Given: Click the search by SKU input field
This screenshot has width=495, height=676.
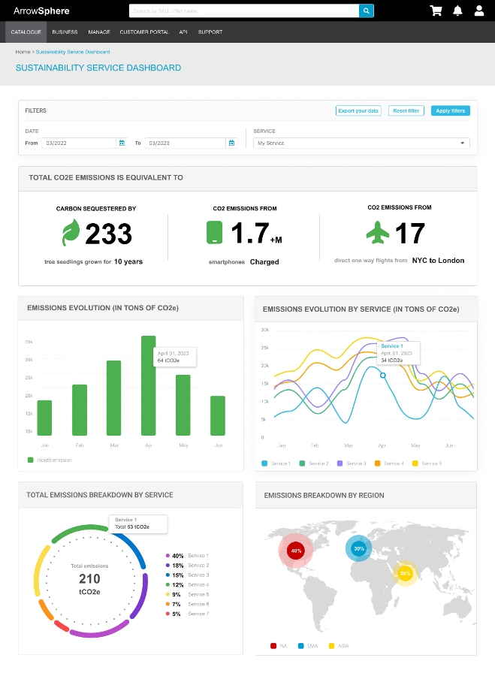Looking at the screenshot, I should 243,11.
